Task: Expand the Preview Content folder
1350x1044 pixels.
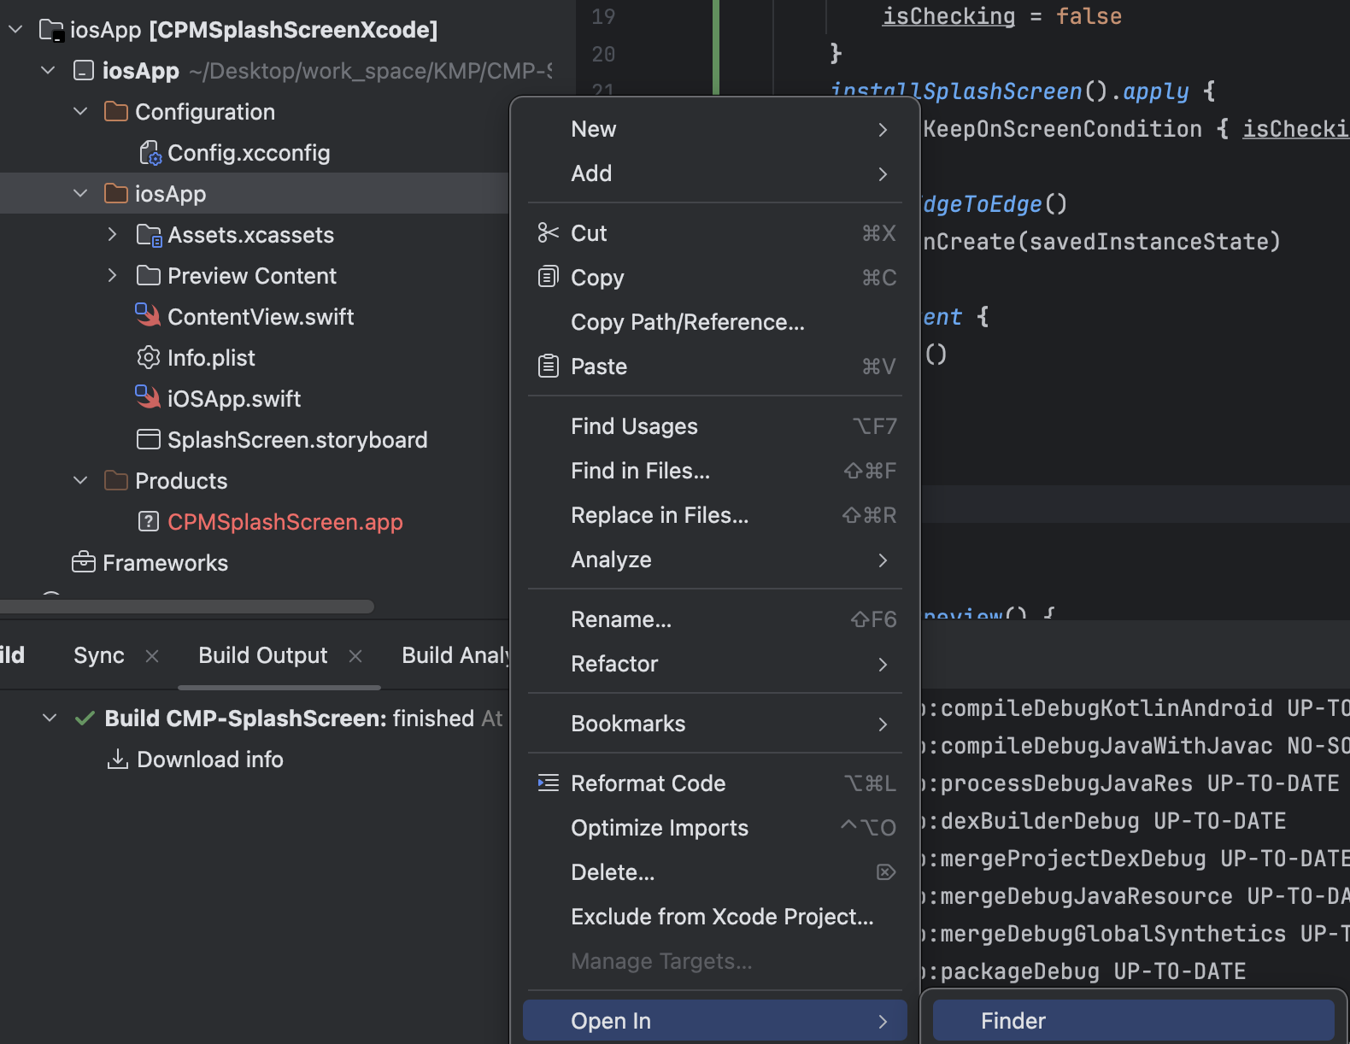Action: (112, 275)
